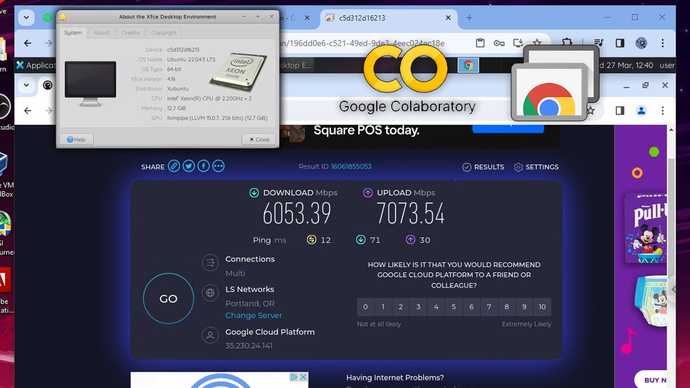
Task: Open more sharing options ellipsis icon
Action: (218, 166)
